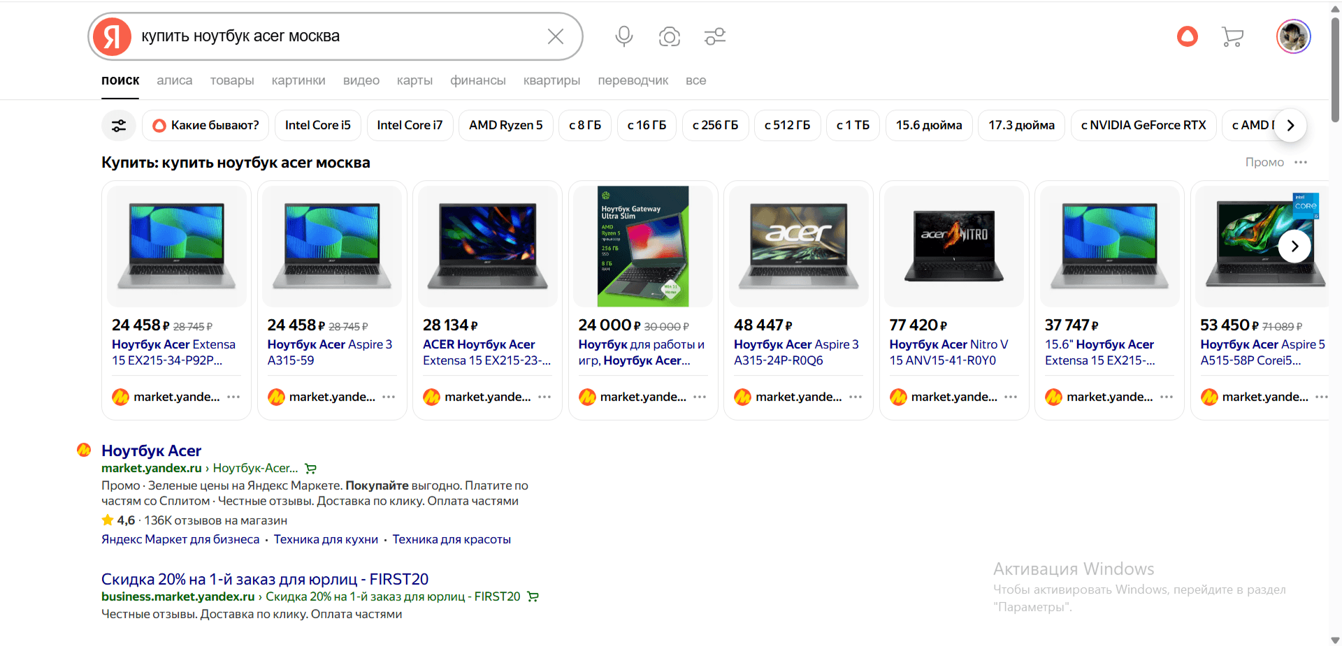Click Market favicon beside Ноутбук Acer result
Image resolution: width=1342 pixels, height=646 pixels.
tap(84, 450)
